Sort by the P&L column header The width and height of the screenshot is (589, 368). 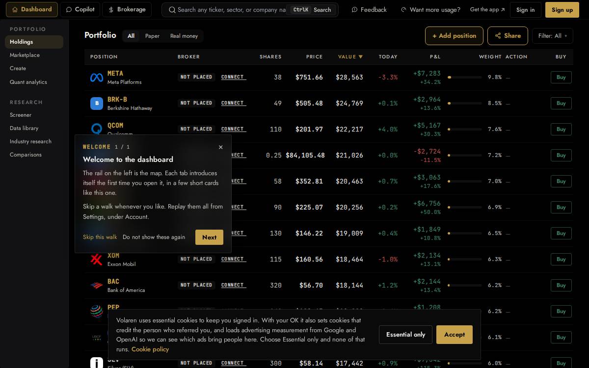tap(435, 57)
